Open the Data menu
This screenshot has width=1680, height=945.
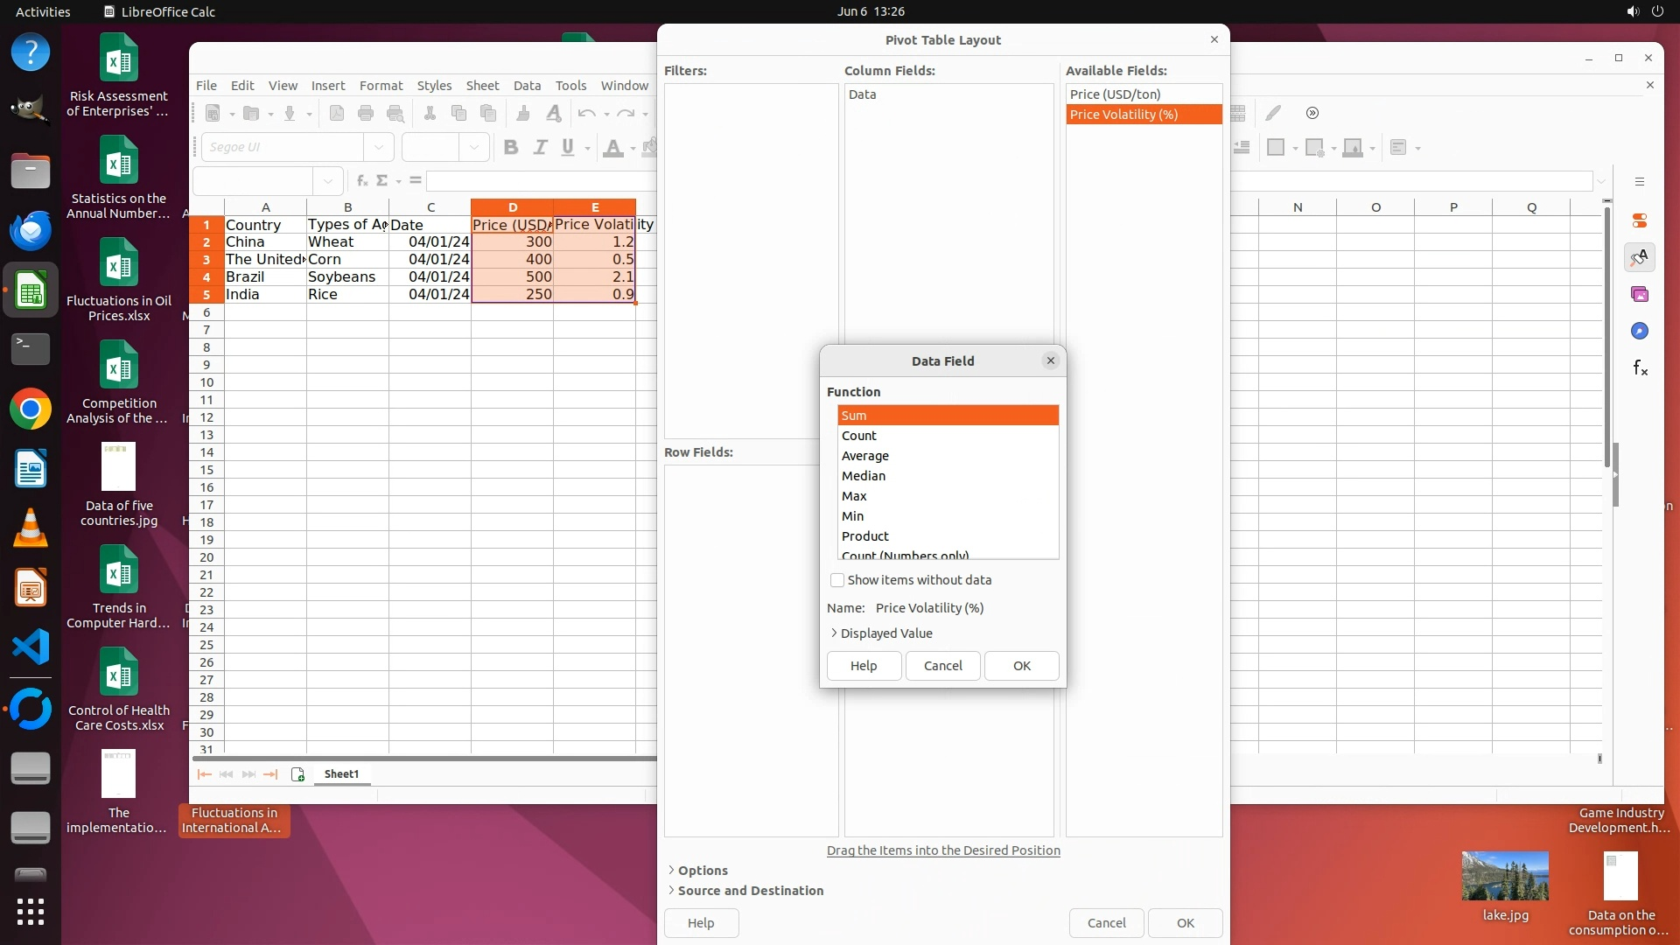point(527,85)
